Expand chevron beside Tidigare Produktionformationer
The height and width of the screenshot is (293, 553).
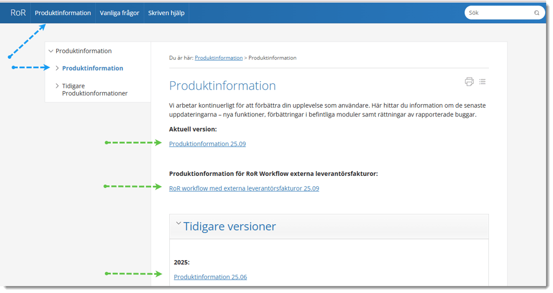coord(57,86)
